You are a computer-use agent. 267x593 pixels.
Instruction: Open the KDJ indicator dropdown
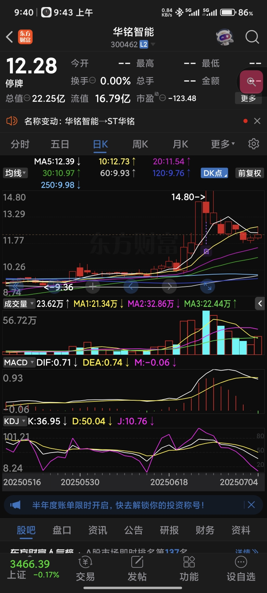[x=14, y=421]
